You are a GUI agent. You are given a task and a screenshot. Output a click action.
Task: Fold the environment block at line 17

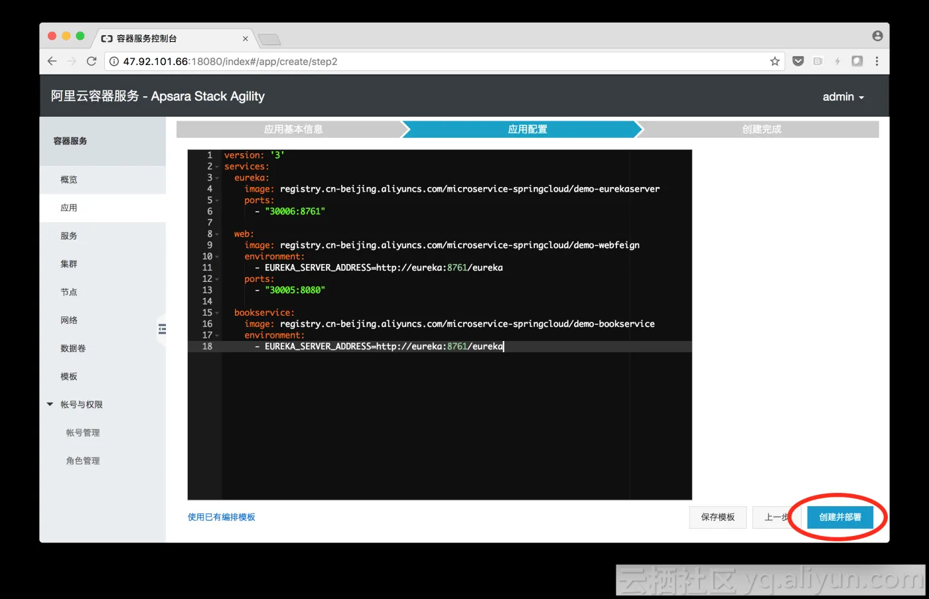217,336
